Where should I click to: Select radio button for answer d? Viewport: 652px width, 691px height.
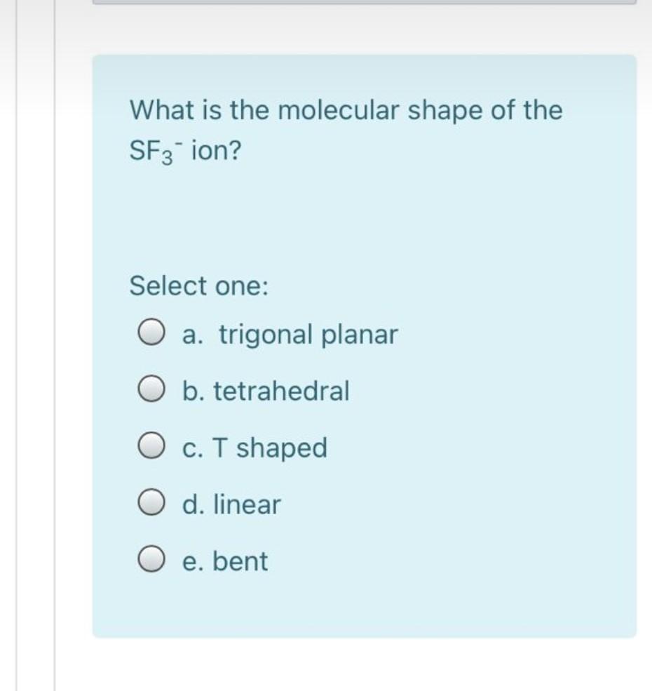(151, 504)
